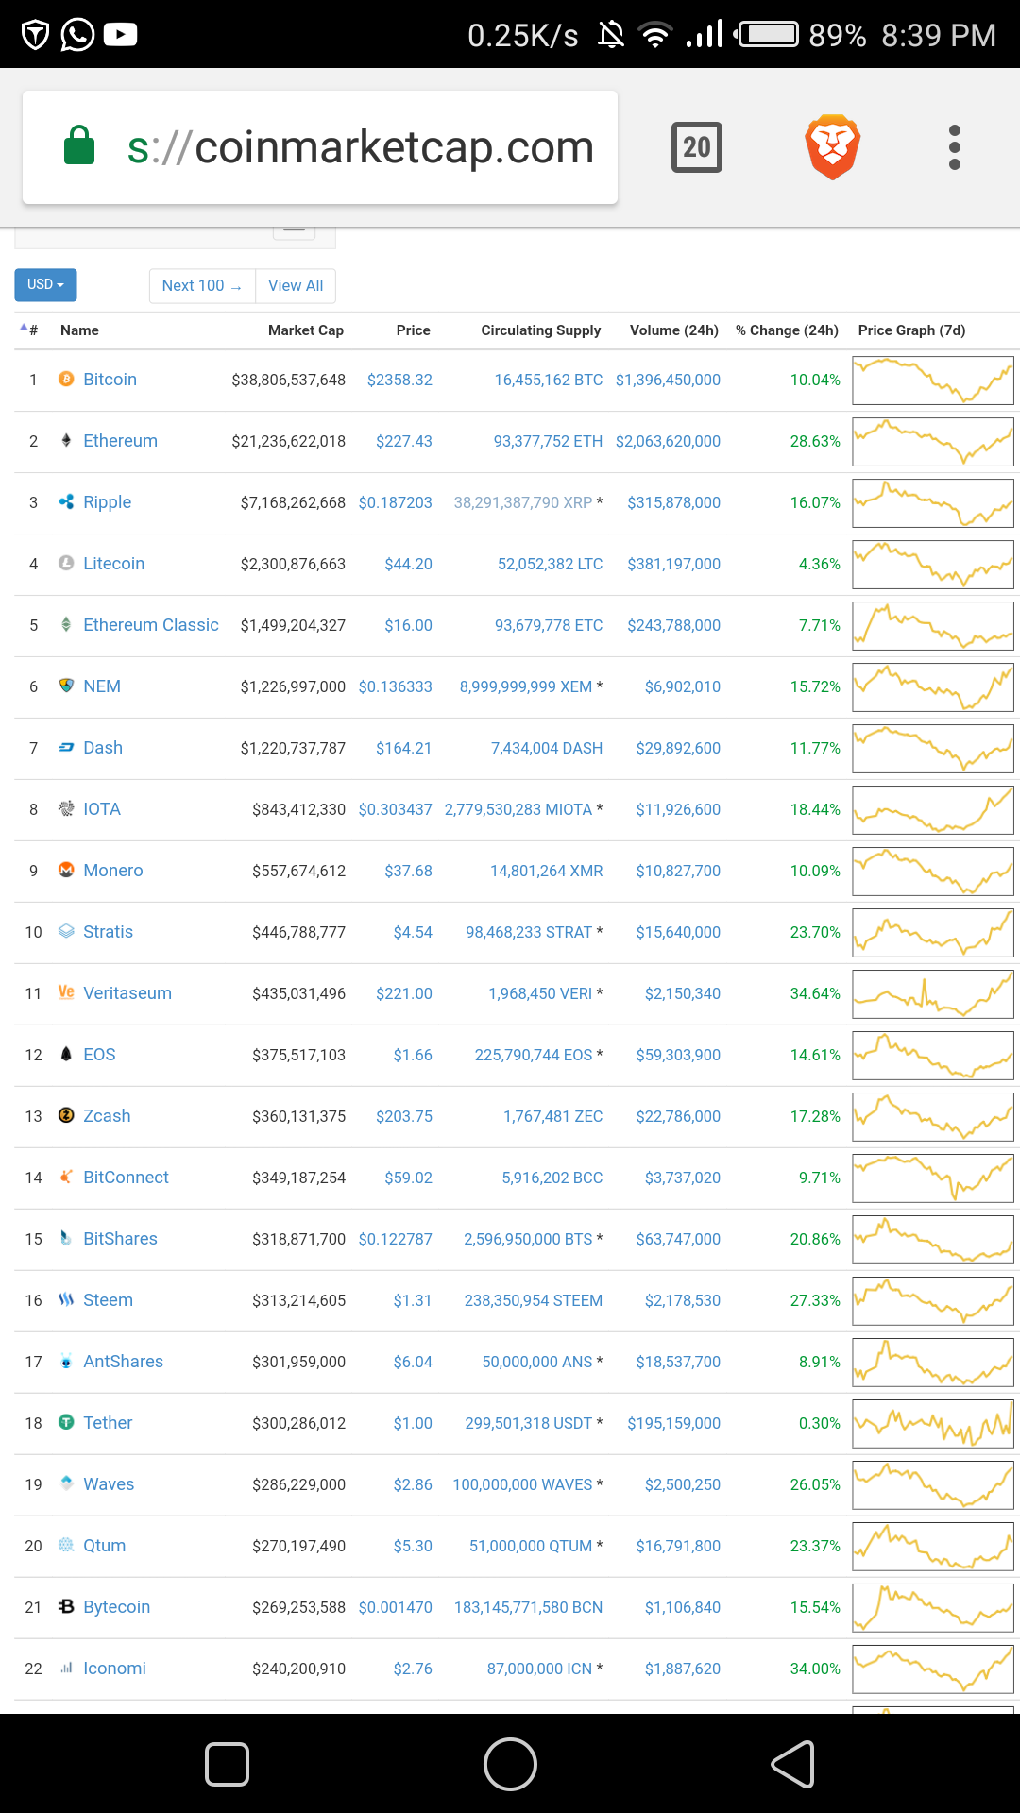This screenshot has width=1020, height=1813.
Task: Sort by % Change (24h) column header
Action: (787, 330)
